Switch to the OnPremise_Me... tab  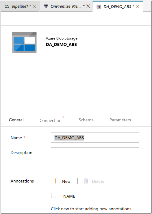66,6
